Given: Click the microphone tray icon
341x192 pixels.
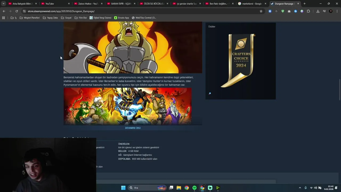Looking at the screenshot, I should 306,188.
